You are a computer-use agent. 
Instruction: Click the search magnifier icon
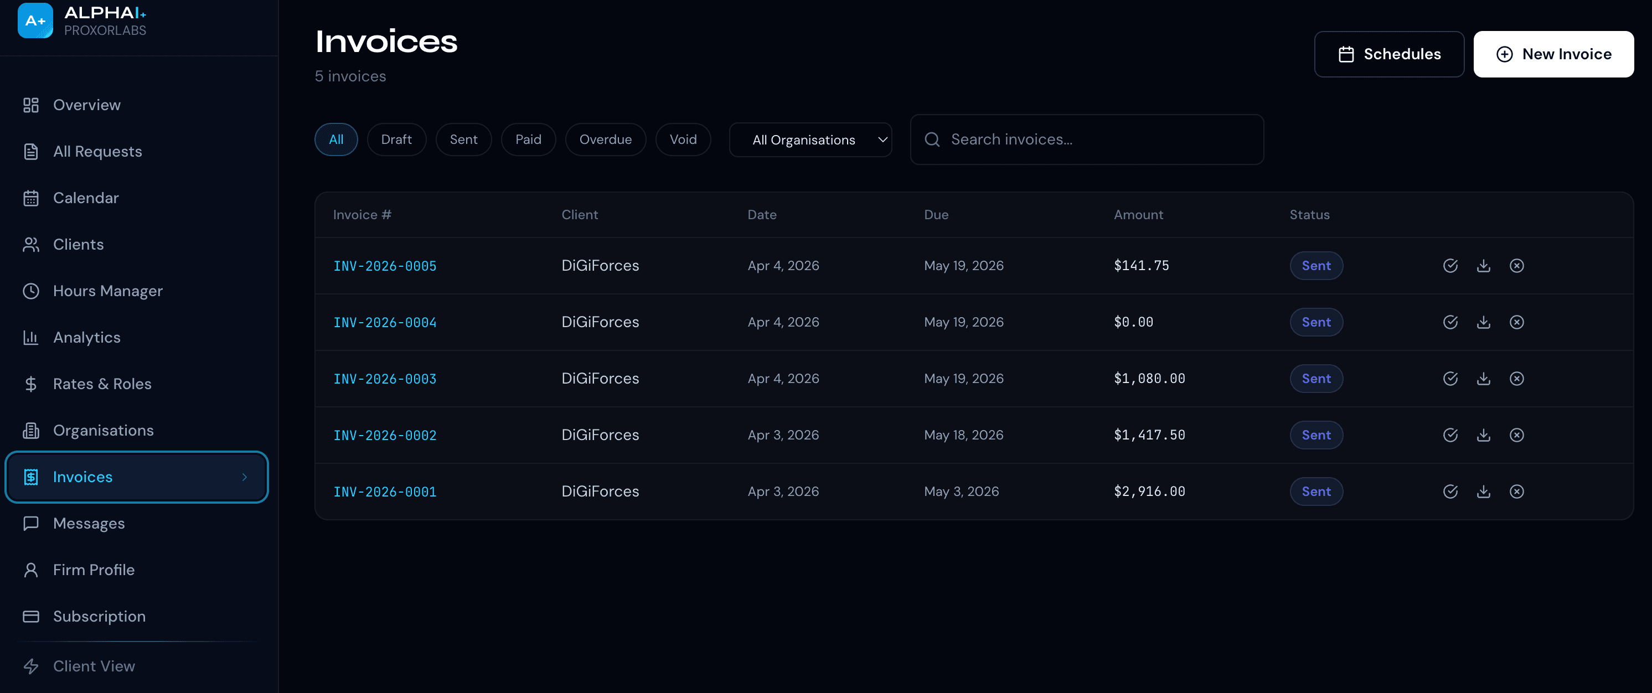coord(932,139)
